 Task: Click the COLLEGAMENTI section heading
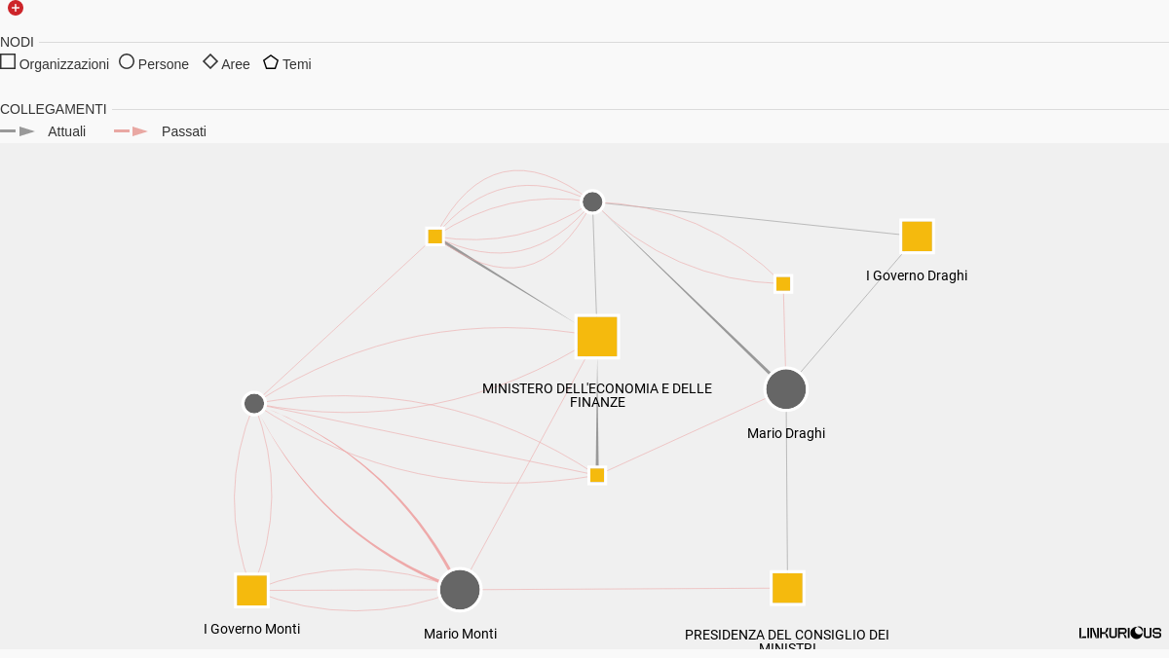tap(54, 109)
